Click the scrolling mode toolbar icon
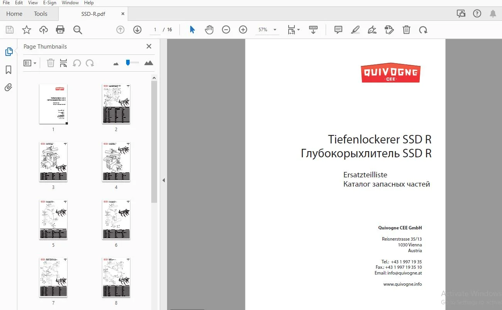This screenshot has width=502, height=310. 313,30
